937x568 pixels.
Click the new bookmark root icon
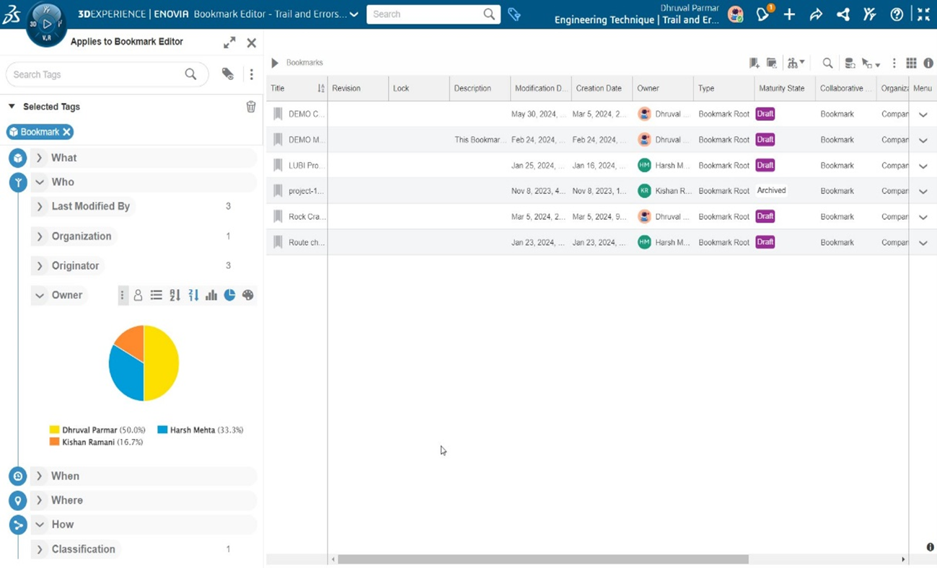(x=754, y=63)
